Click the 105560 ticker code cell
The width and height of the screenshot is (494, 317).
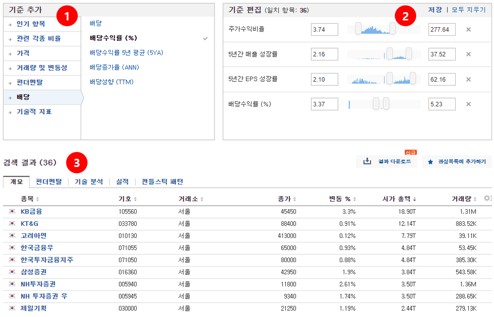(127, 212)
